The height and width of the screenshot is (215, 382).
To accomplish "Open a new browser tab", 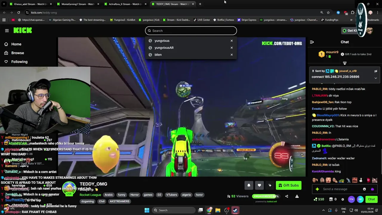I will 200,4.
